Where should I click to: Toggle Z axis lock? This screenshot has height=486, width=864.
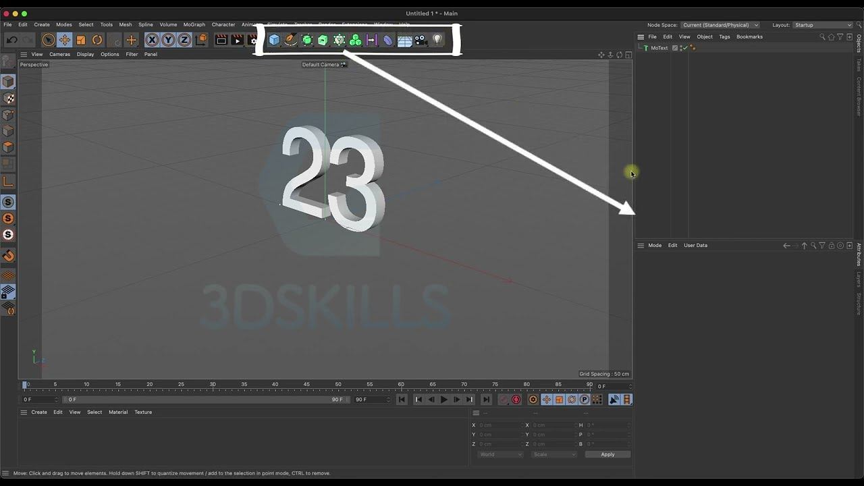point(184,40)
